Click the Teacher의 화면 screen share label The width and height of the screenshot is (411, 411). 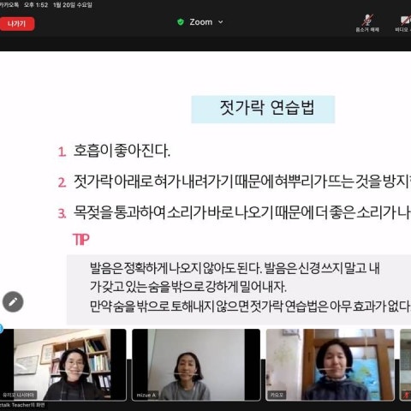click(x=22, y=405)
